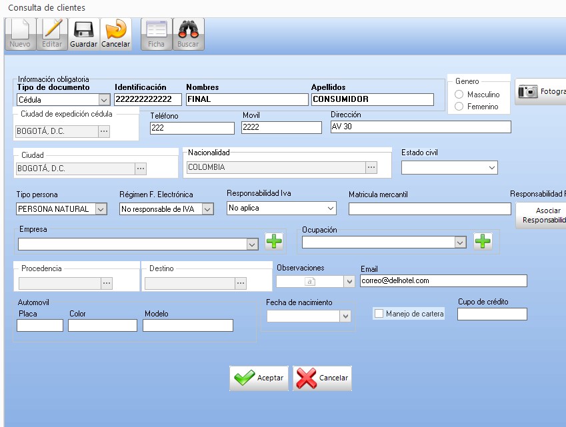566x427 pixels.
Task: Browse Nacionalidad with the ellipsis button
Action: pyautogui.click(x=371, y=168)
